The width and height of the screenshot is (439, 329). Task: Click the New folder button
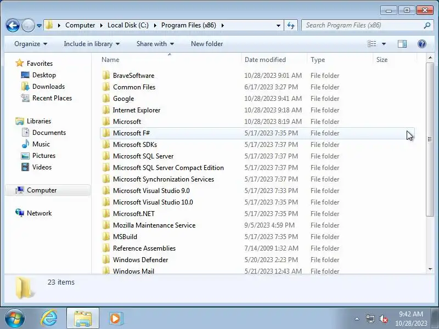207,44
